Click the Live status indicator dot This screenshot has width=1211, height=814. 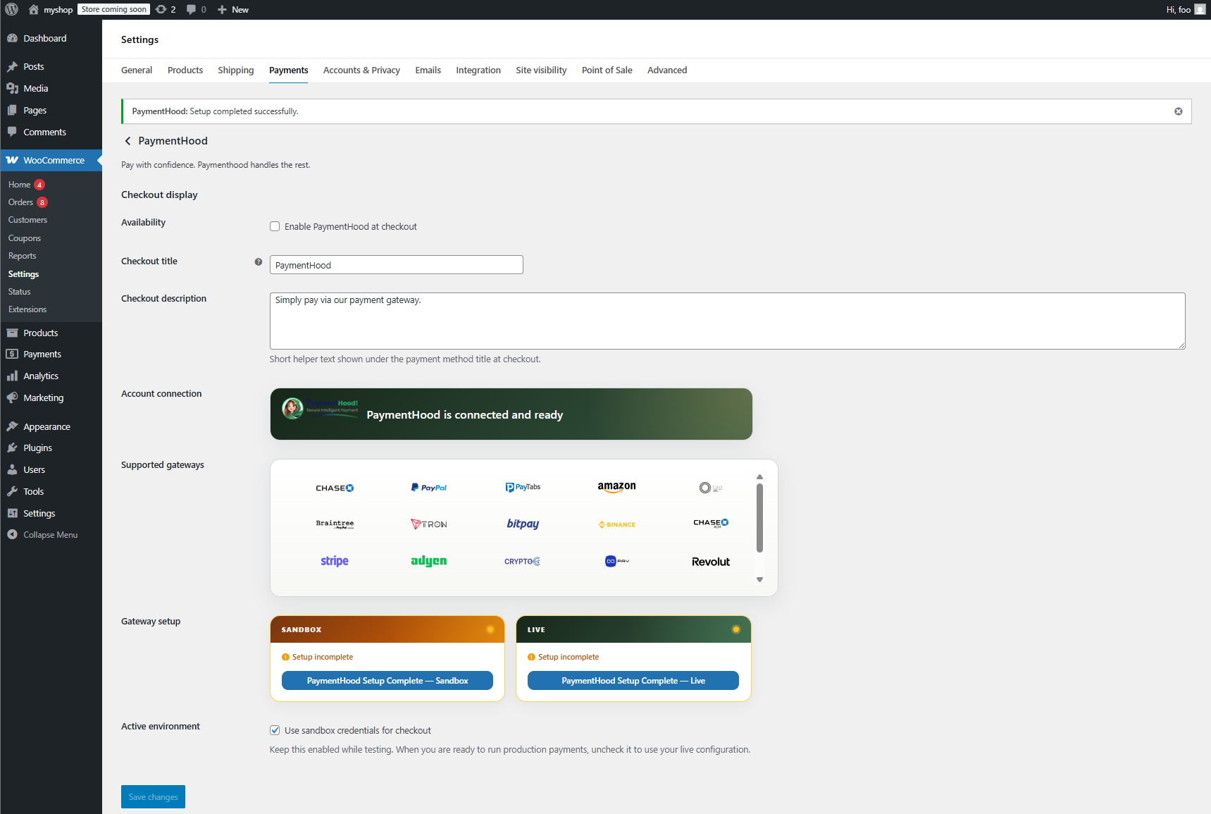[x=735, y=629]
